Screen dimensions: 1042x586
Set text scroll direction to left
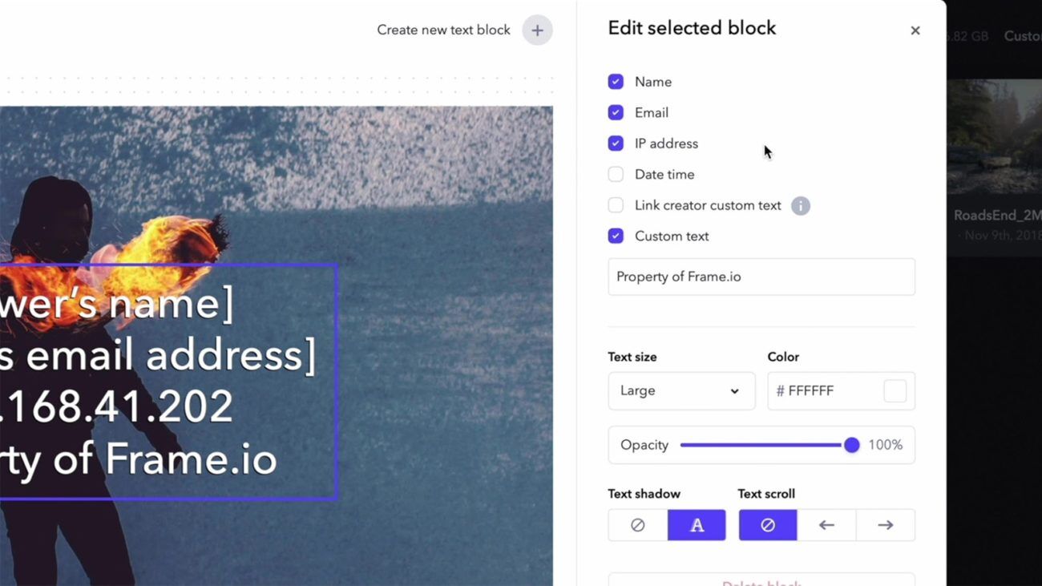click(x=826, y=524)
